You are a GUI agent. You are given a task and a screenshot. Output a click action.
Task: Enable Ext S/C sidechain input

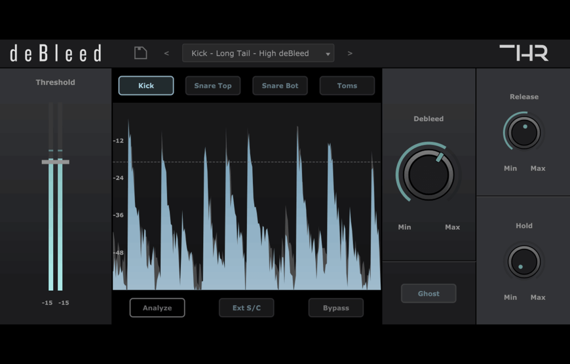click(x=246, y=308)
